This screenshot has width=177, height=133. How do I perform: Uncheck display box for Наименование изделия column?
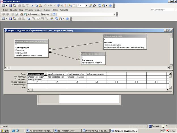click(x=37, y=82)
